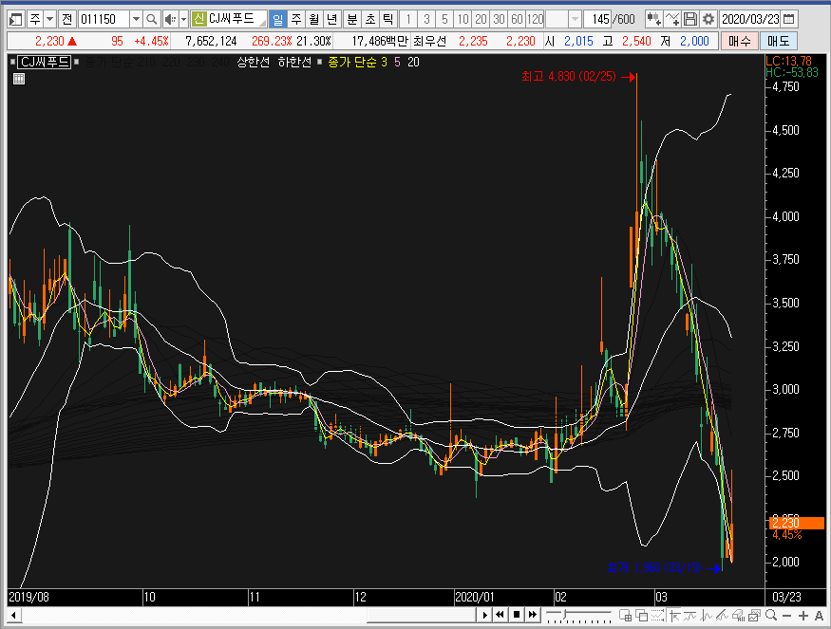Select the 초 (second) period tab
Image resolution: width=831 pixels, height=629 pixels.
click(370, 20)
